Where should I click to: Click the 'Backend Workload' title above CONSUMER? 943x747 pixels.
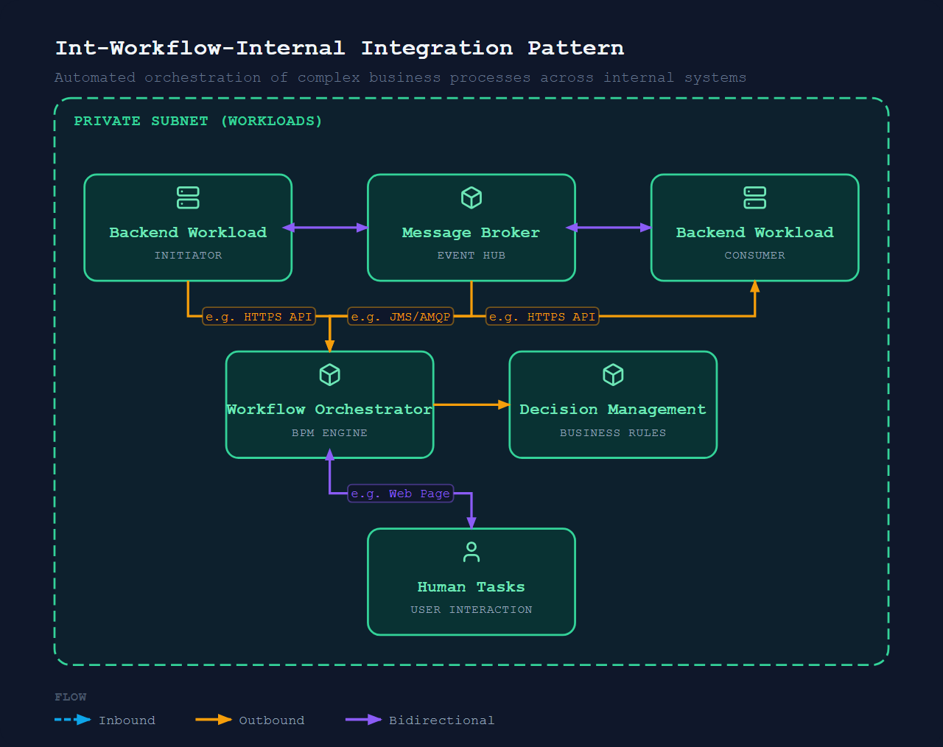point(755,233)
